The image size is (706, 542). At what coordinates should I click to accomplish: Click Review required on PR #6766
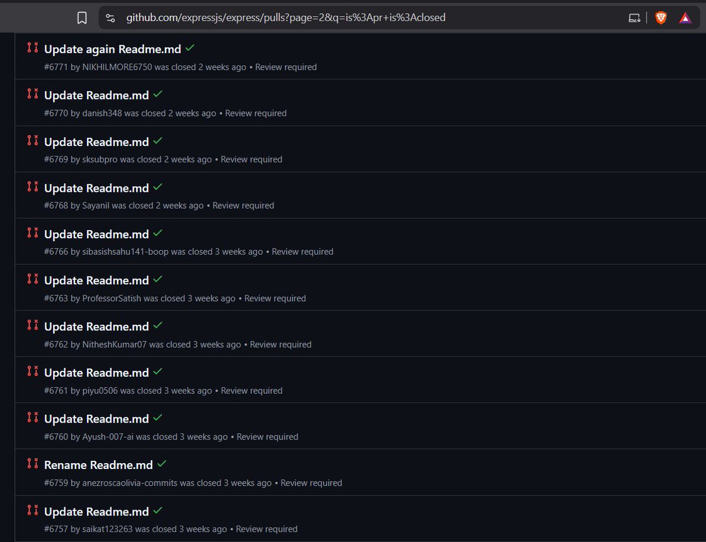(302, 251)
